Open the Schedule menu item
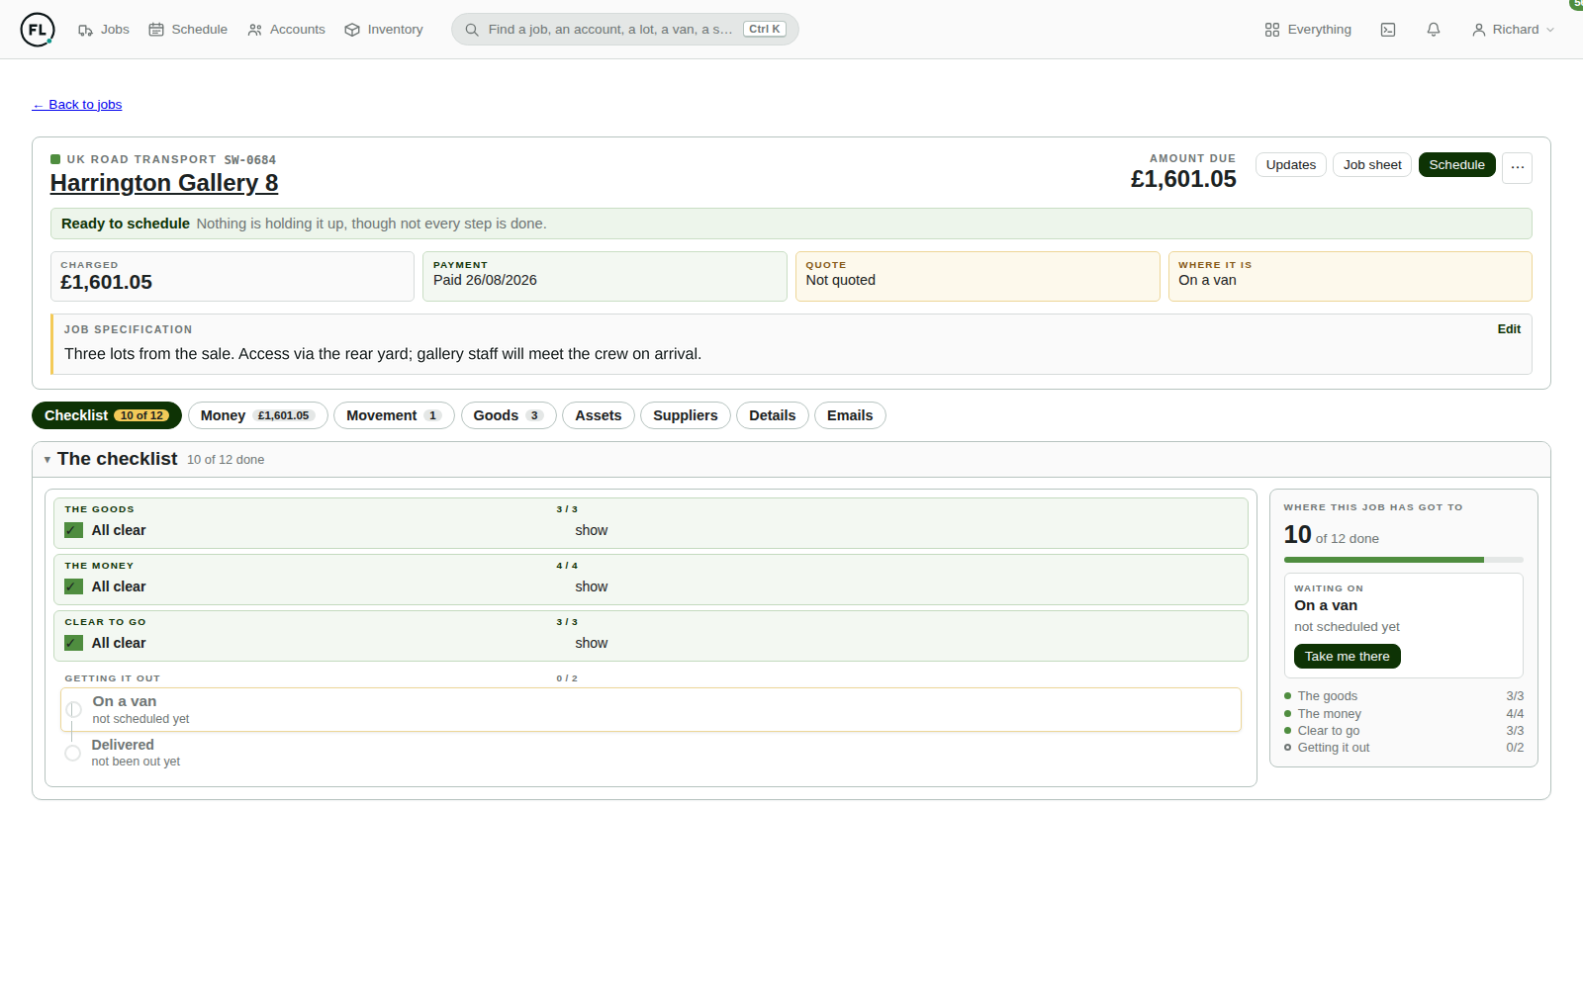The image size is (1583, 989). [x=188, y=30]
